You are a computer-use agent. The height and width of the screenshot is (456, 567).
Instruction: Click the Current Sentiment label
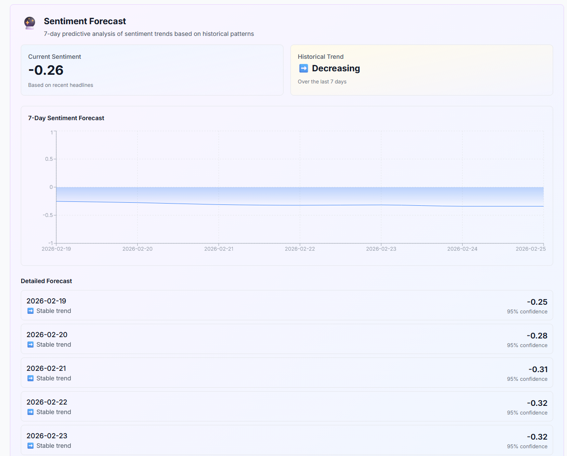[x=55, y=57]
